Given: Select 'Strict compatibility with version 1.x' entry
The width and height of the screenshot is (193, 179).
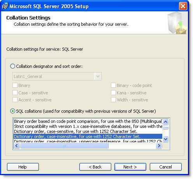Looking at the screenshot, I should [x=88, y=126].
